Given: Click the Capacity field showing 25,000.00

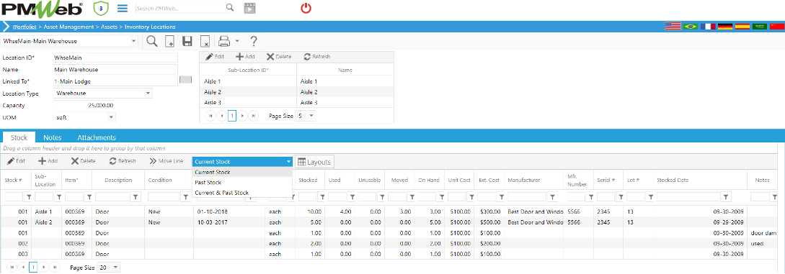Looking at the screenshot, I should [84, 105].
